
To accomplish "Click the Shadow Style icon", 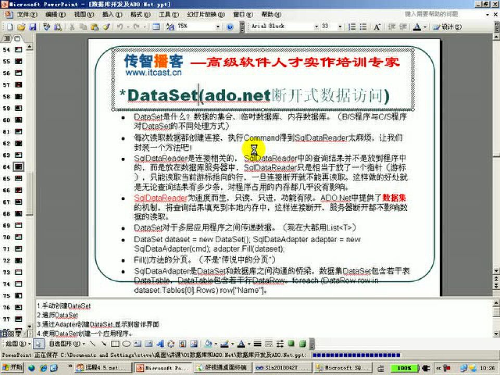I will [x=291, y=343].
